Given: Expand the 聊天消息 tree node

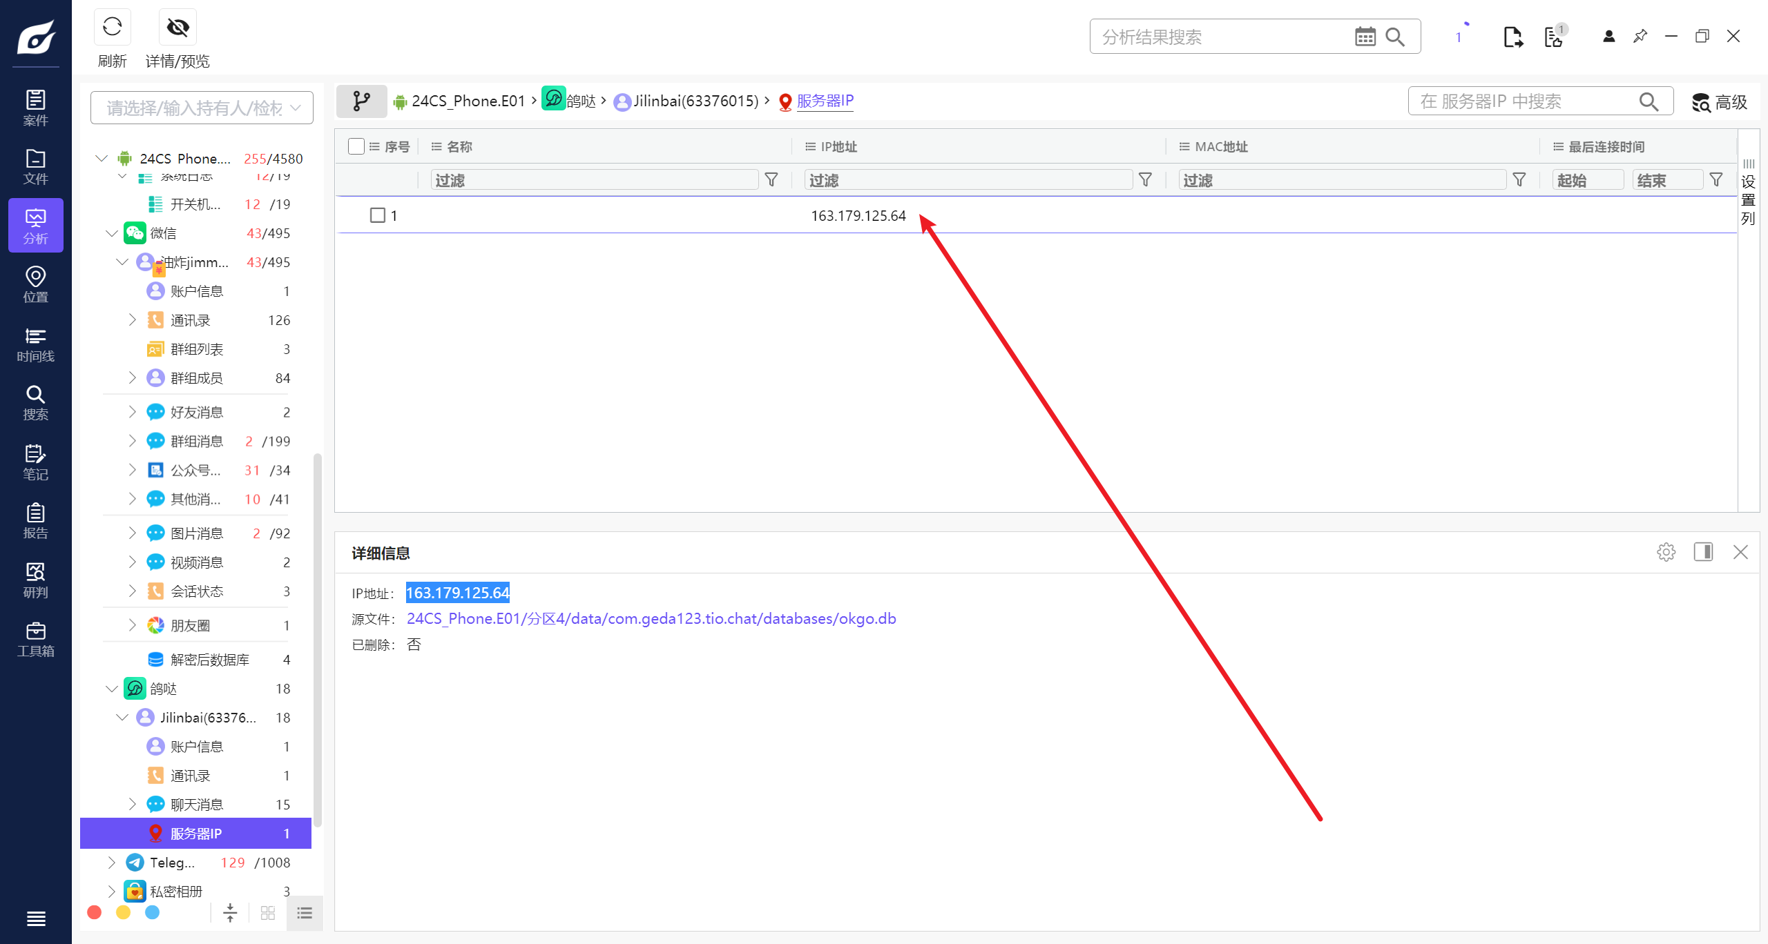Looking at the screenshot, I should [x=132, y=804].
